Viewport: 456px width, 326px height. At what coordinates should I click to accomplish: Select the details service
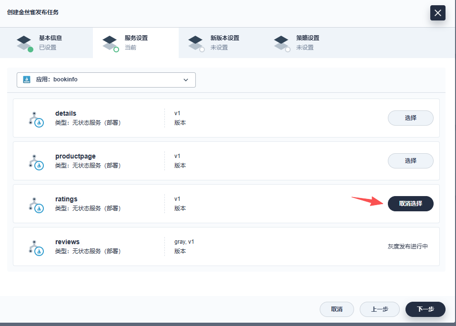[410, 118]
